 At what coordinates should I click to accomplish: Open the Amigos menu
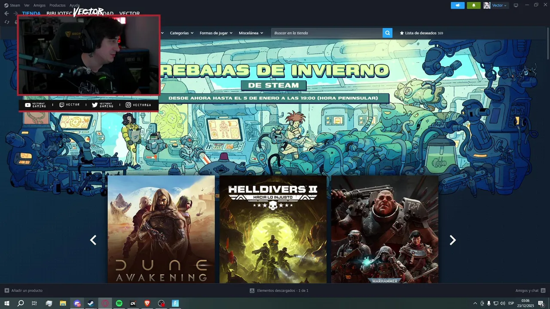(x=40, y=5)
